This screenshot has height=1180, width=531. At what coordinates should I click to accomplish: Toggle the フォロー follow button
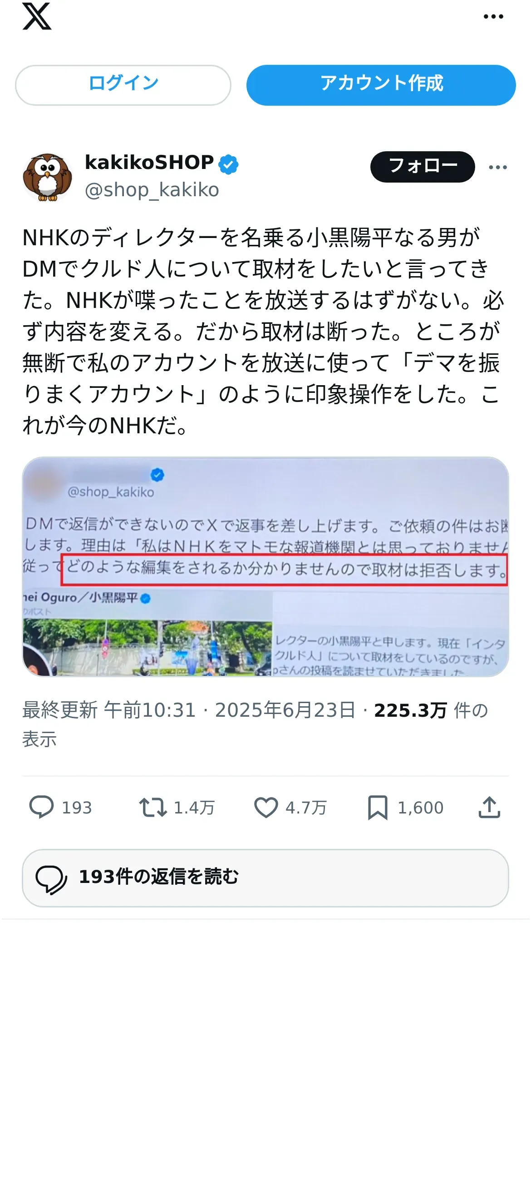coord(422,167)
